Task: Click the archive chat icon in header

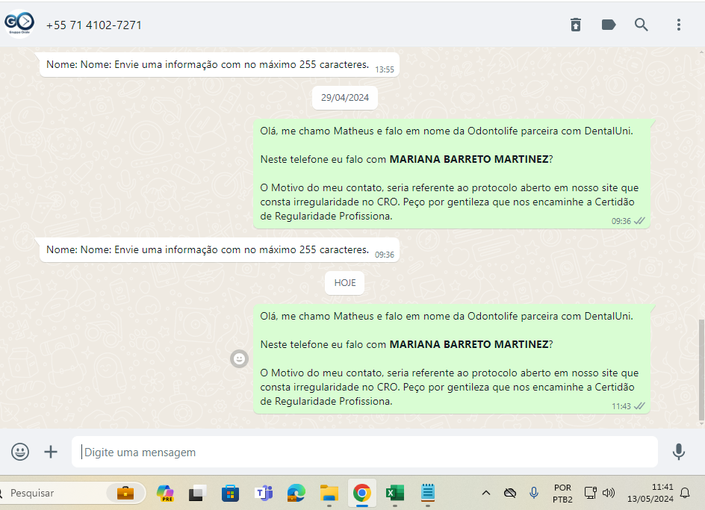Action: (575, 25)
